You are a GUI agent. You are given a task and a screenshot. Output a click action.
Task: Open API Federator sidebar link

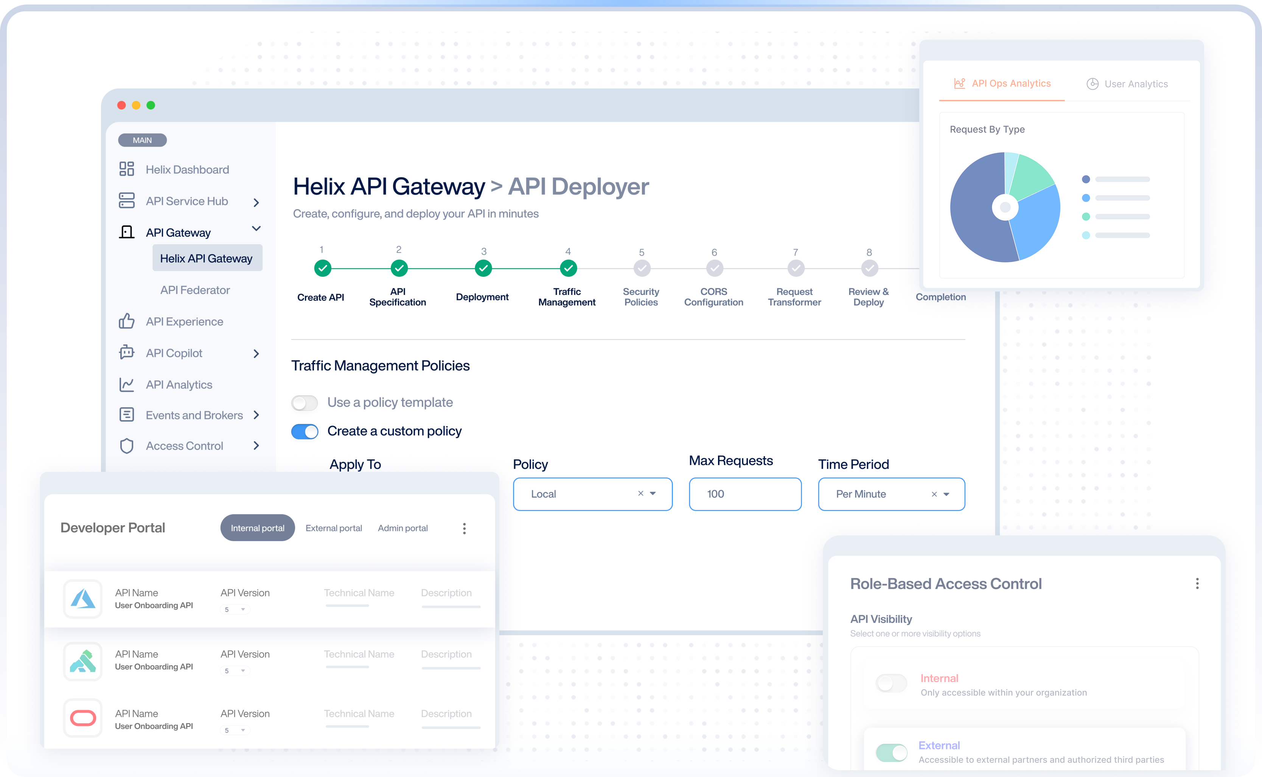click(195, 290)
